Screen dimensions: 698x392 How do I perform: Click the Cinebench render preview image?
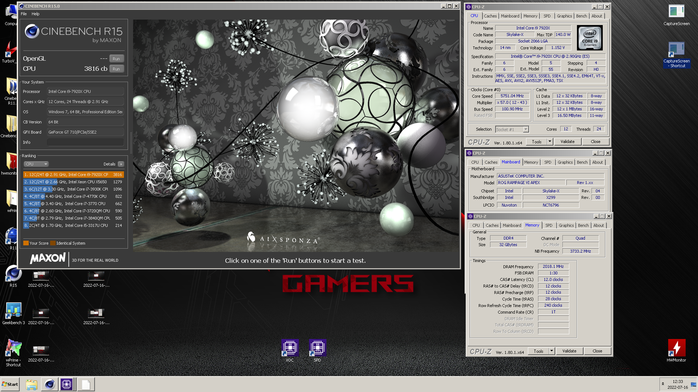(296, 135)
